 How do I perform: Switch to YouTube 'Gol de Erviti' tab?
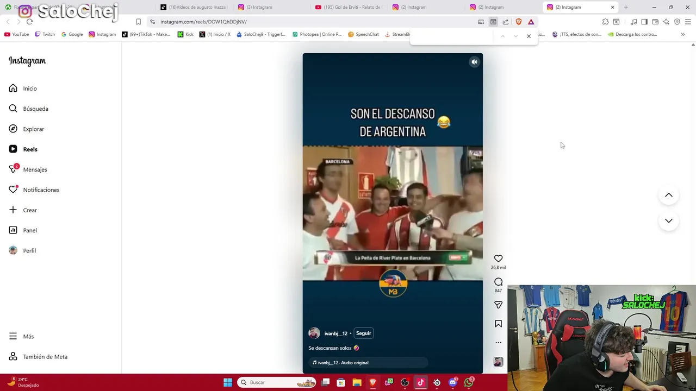[x=349, y=7]
